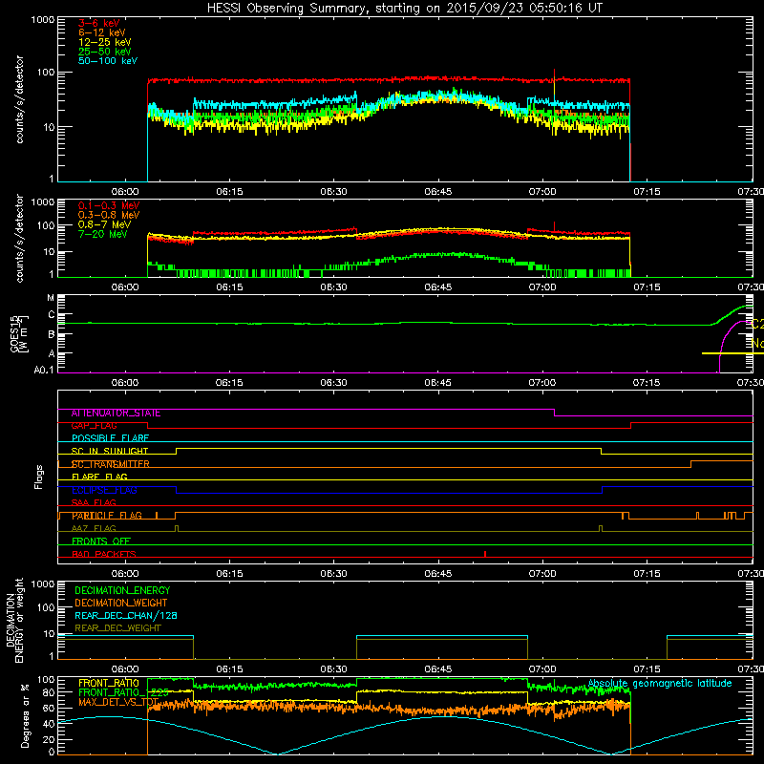Select the DECIMATION_ENERGY legend label
This screenshot has width=764, height=764.
122,590
